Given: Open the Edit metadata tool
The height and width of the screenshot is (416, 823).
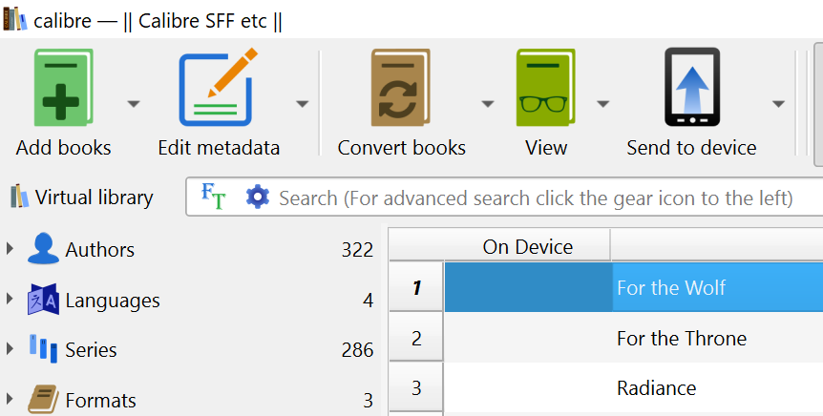Looking at the screenshot, I should point(219,88).
